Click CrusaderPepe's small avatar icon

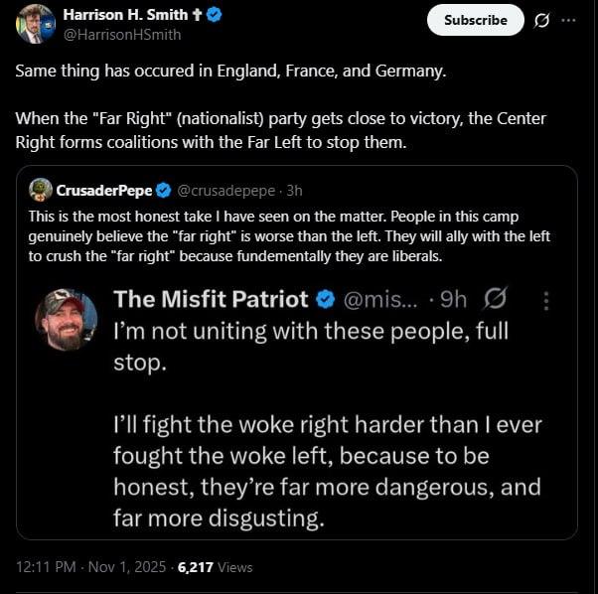41,190
